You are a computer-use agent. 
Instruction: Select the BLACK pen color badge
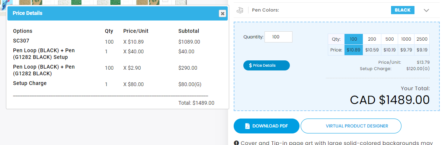(x=403, y=10)
